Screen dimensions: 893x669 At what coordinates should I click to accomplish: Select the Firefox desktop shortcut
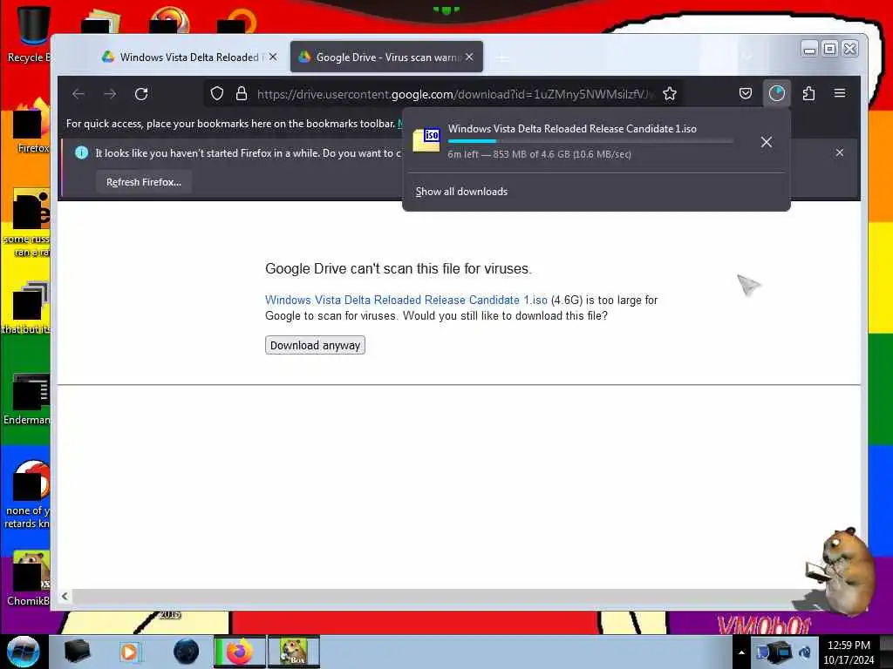click(x=32, y=126)
